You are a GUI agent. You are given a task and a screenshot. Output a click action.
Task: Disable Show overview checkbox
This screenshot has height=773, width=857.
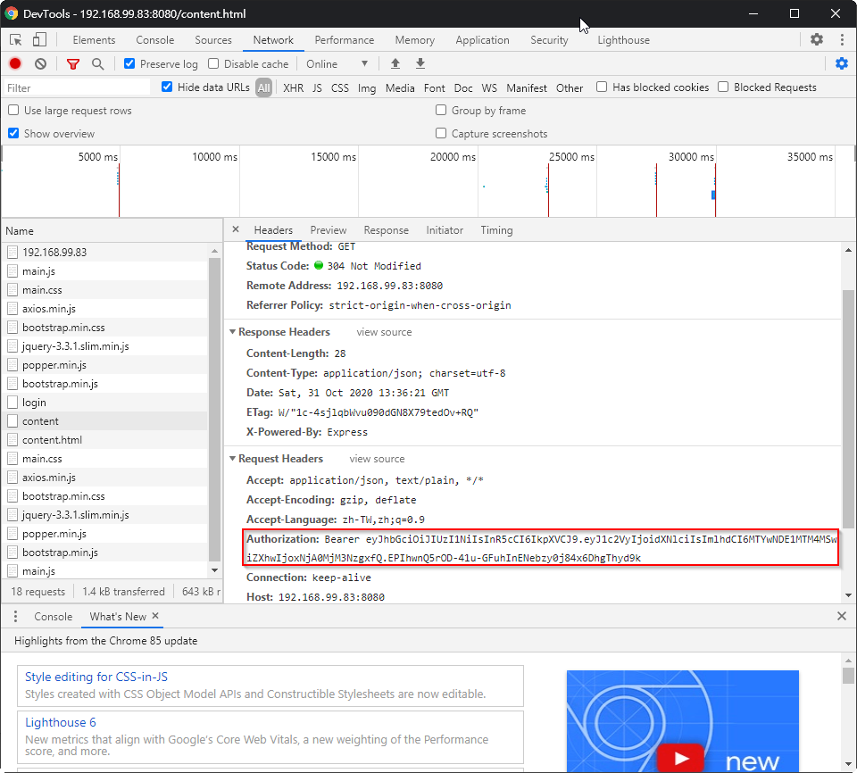(13, 133)
